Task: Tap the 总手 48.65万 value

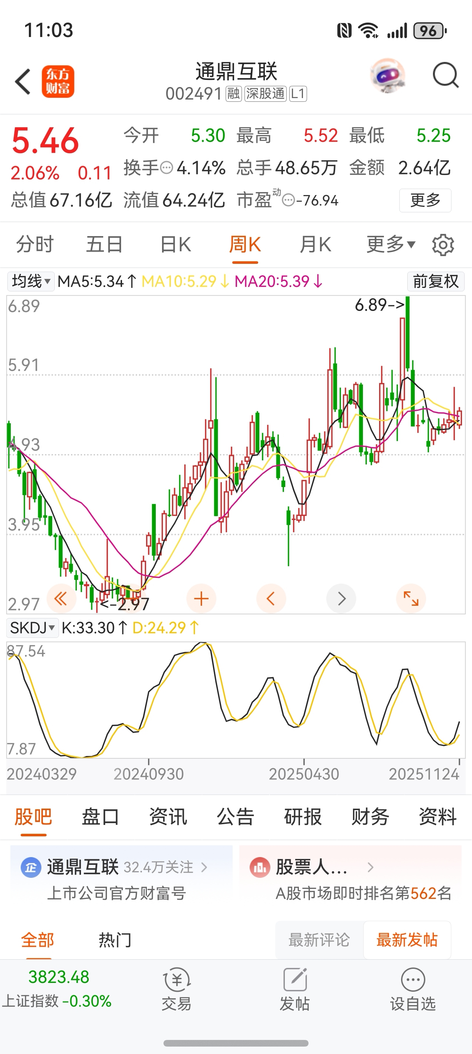Action: [x=287, y=168]
